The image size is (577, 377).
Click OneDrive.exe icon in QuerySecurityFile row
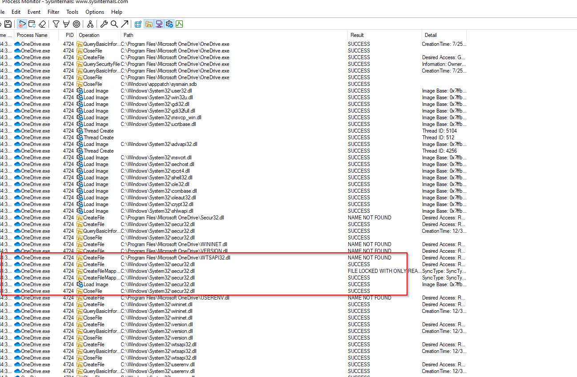(x=18, y=64)
